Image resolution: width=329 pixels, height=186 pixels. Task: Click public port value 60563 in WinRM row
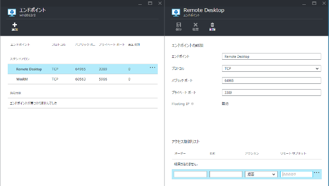tap(81, 79)
